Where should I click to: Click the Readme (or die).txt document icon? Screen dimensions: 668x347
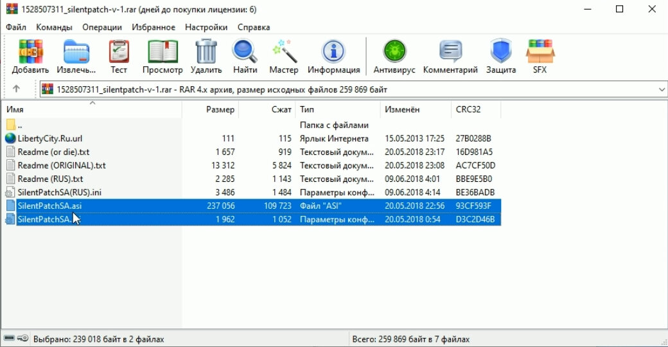pyautogui.click(x=11, y=152)
